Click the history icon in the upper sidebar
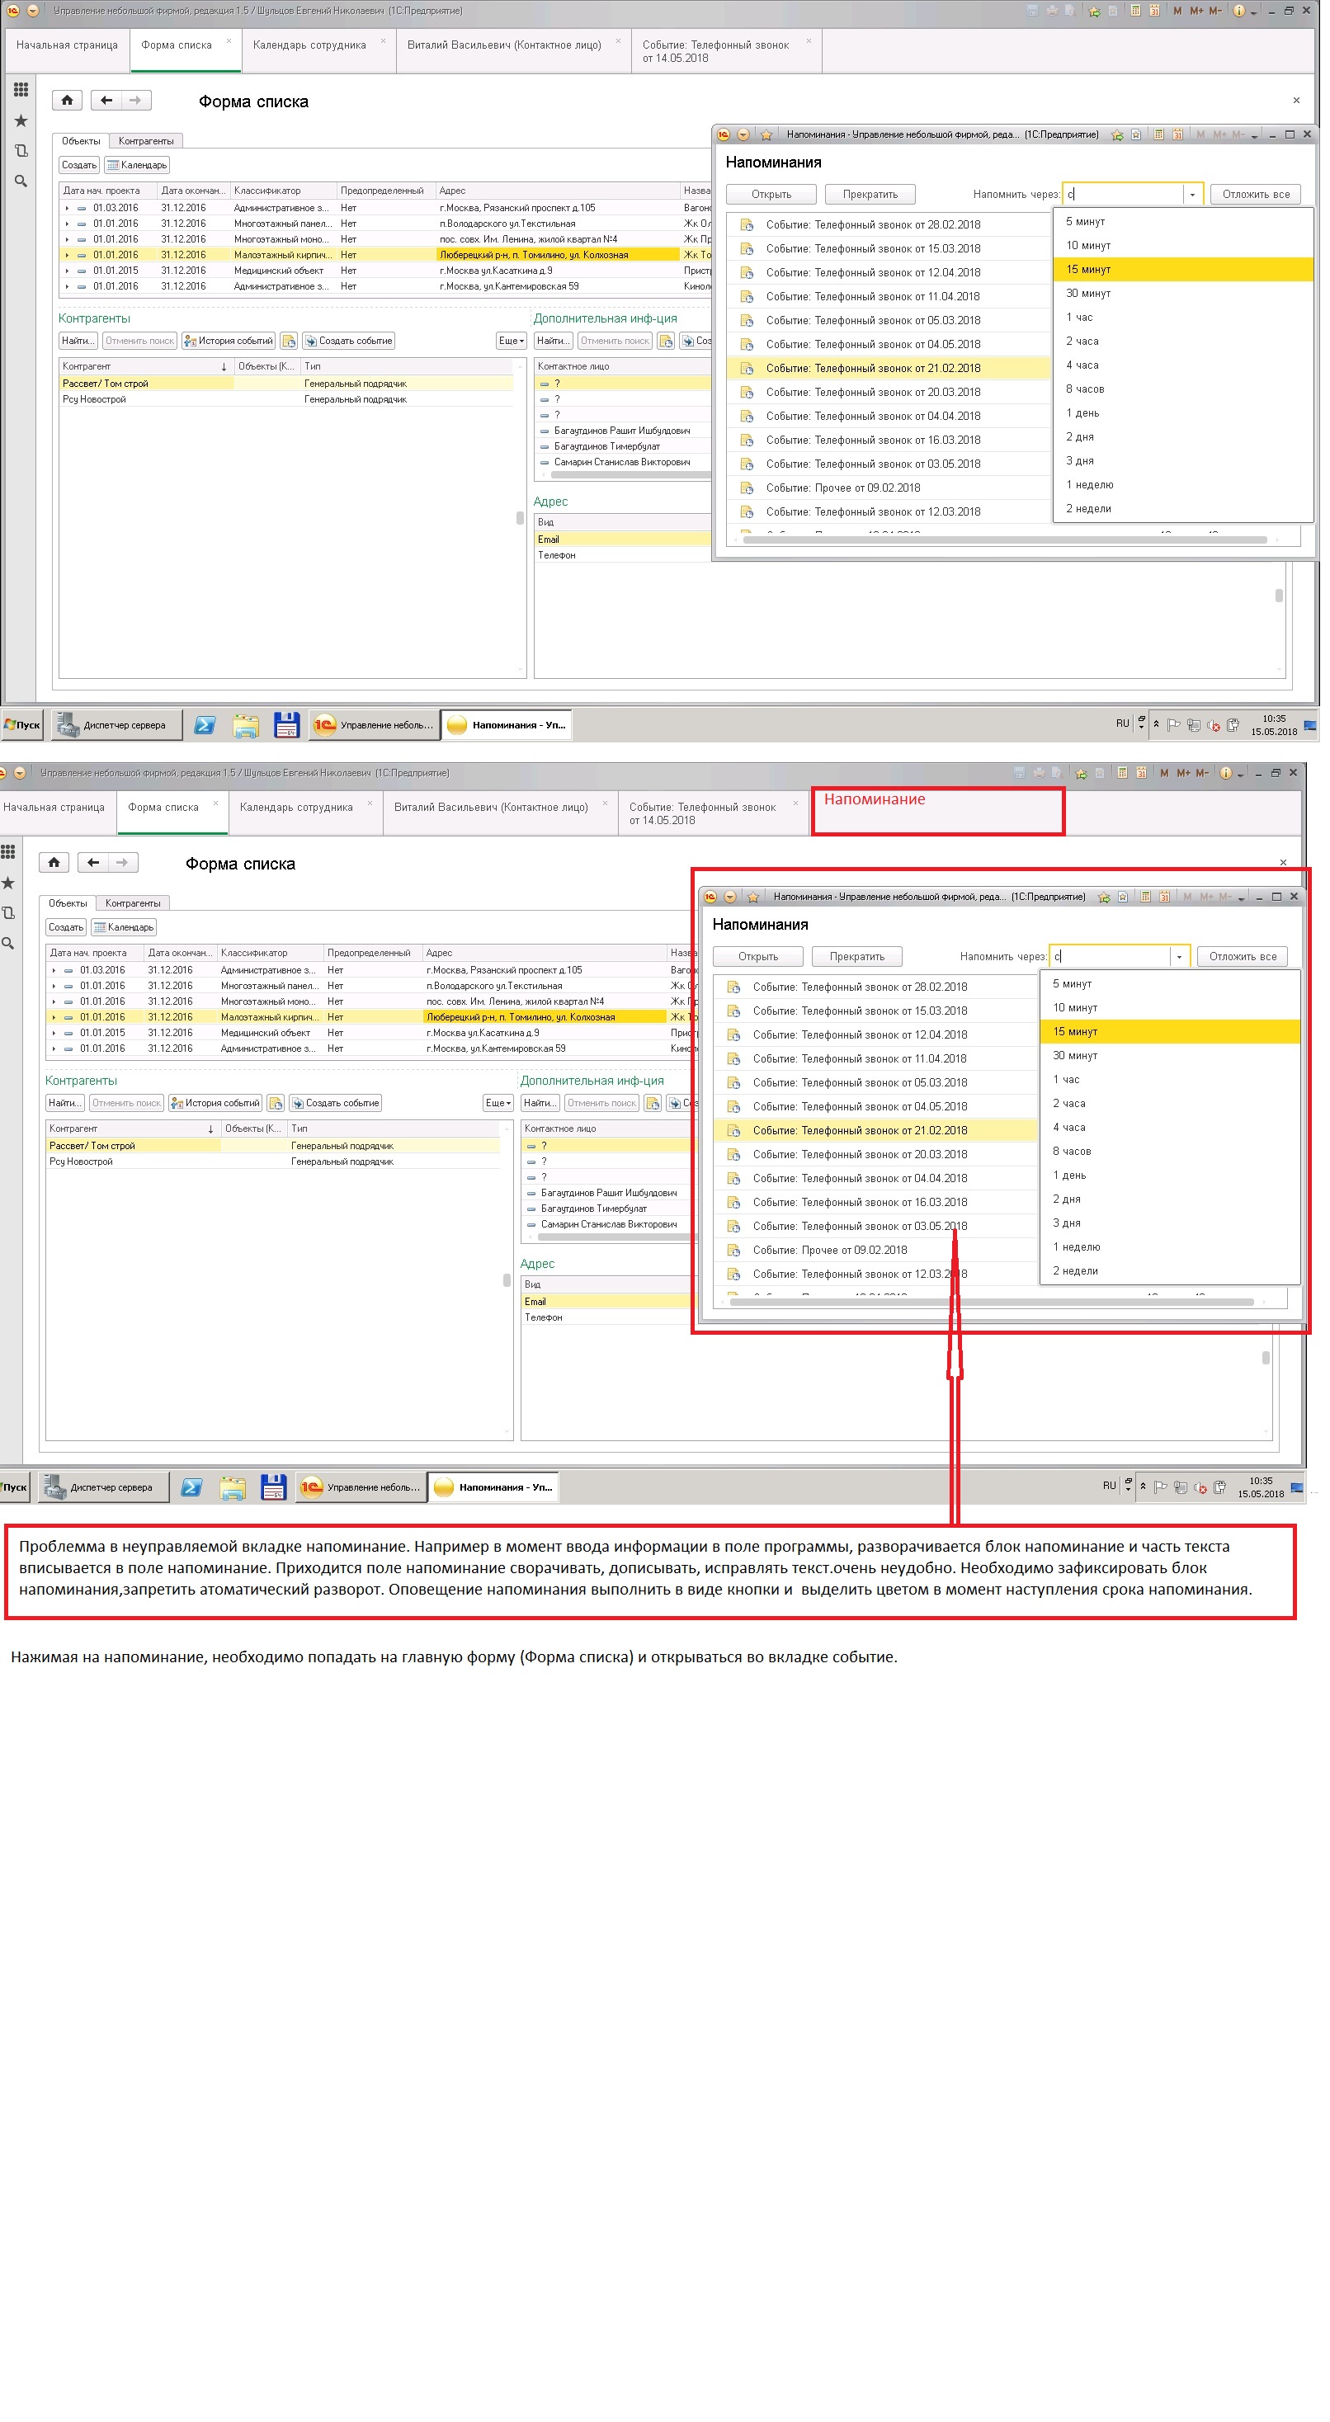Viewport: 1330px width, 2422px height. point(21,152)
